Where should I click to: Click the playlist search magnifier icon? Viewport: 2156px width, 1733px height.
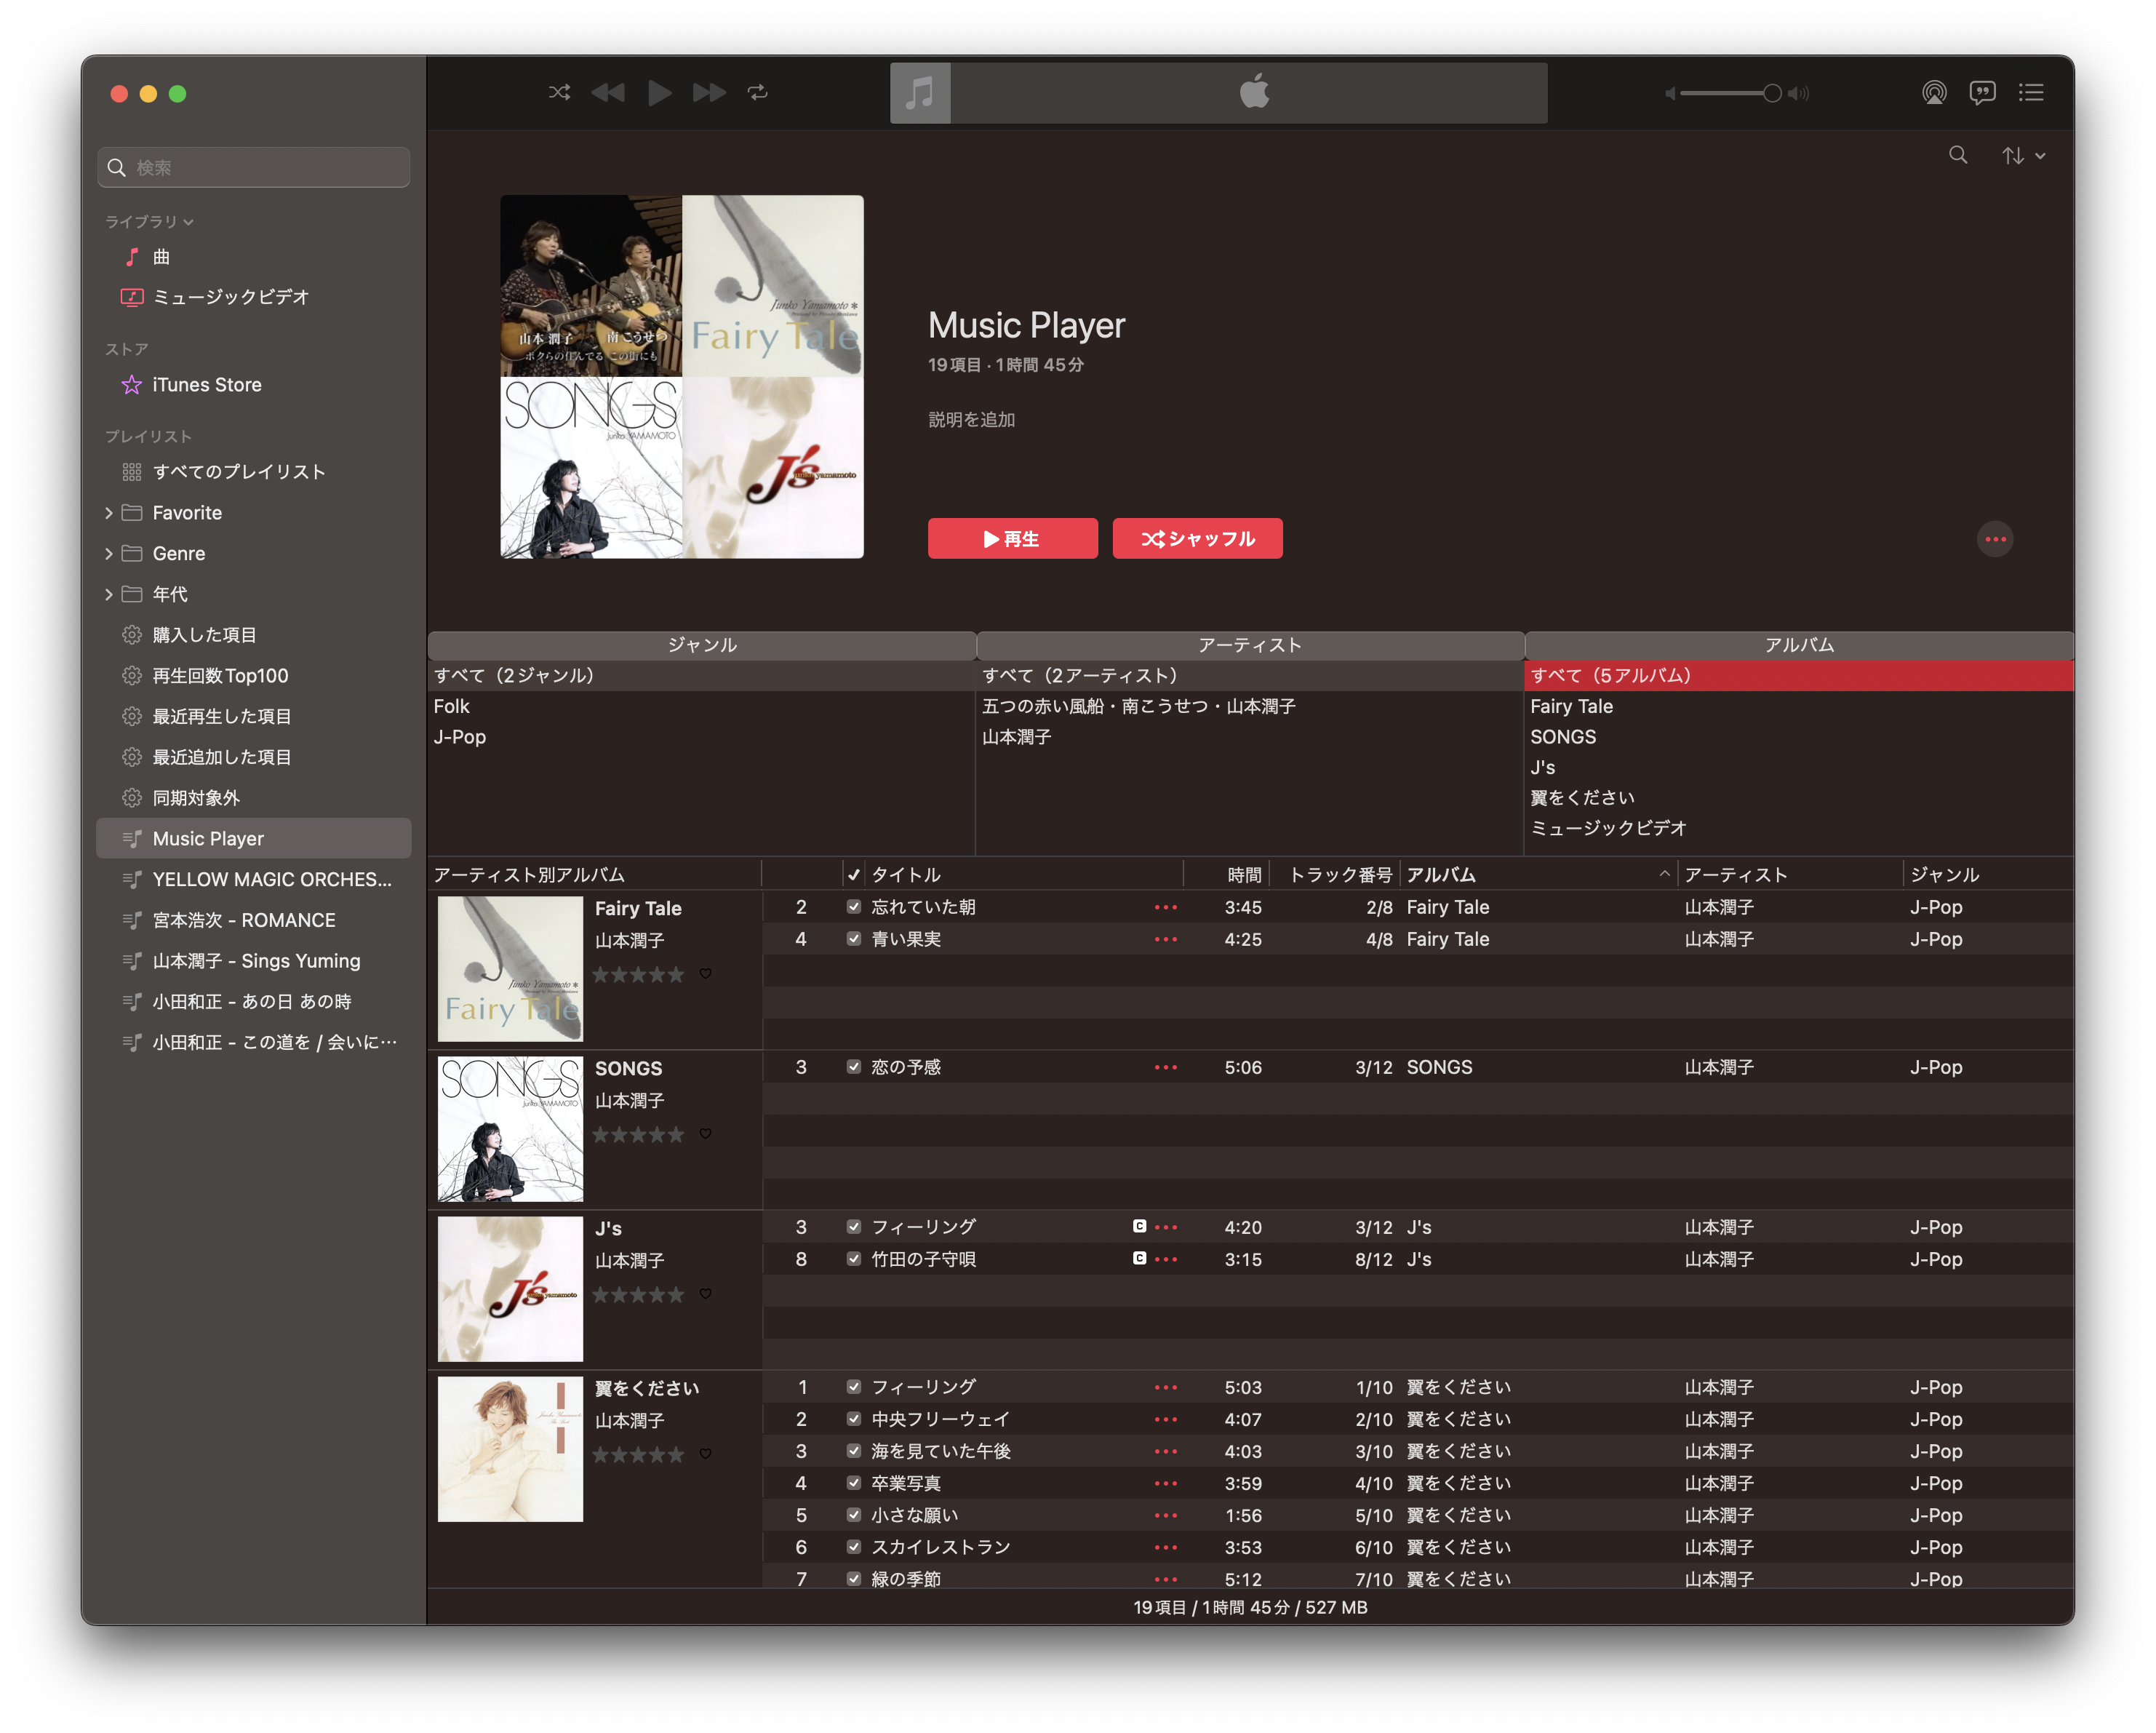point(1958,155)
